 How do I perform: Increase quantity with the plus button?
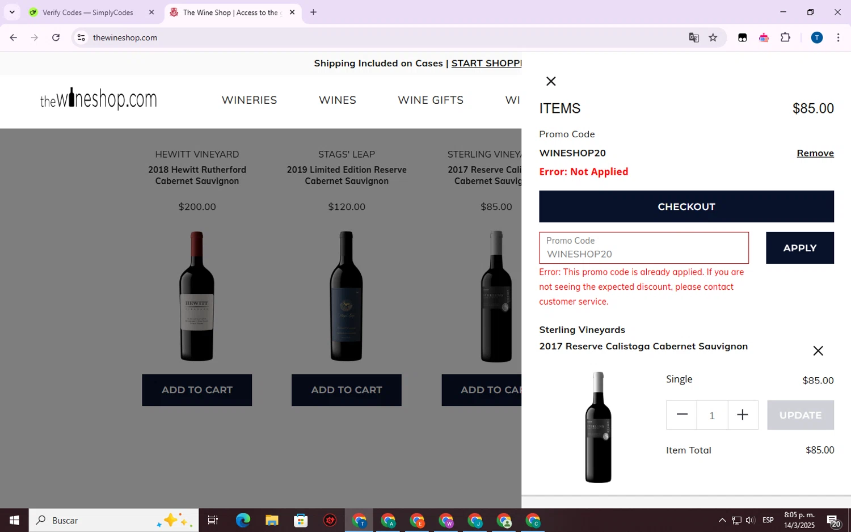click(742, 415)
